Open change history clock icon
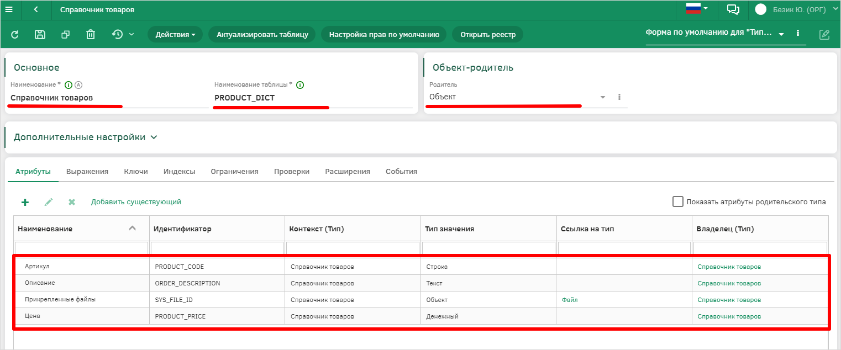Image resolution: width=841 pixels, height=350 pixels. (117, 34)
